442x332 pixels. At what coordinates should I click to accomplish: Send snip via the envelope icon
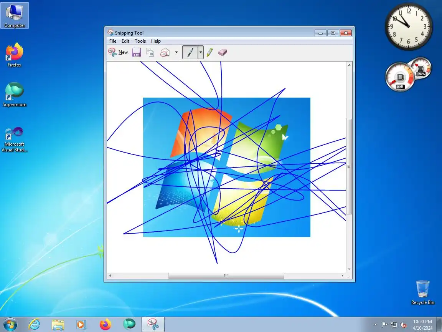(165, 52)
